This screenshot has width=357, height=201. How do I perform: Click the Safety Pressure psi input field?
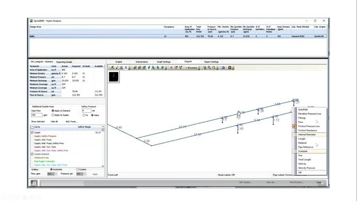point(86,111)
